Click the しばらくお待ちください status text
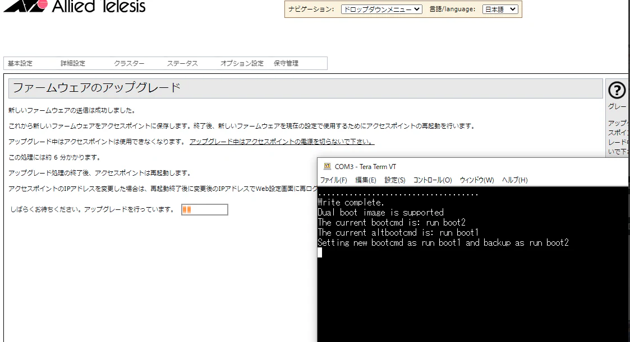This screenshot has width=630, height=342. pos(93,209)
